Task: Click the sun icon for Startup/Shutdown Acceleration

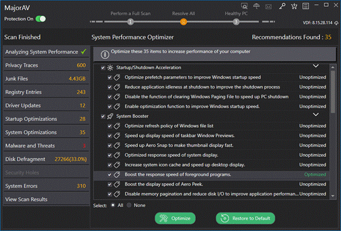Action: pyautogui.click(x=110, y=68)
